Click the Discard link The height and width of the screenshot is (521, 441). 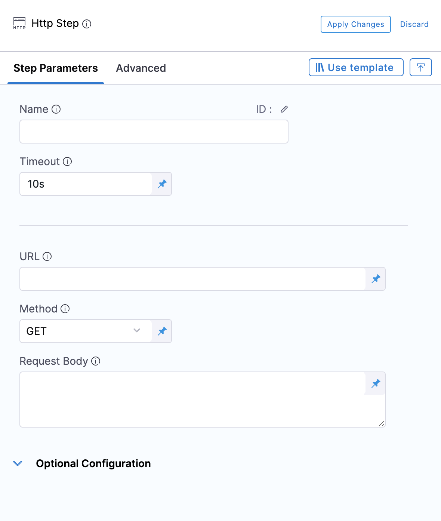click(x=414, y=24)
